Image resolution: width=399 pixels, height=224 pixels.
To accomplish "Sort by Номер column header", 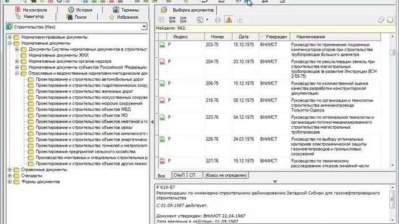I will click(x=218, y=37).
